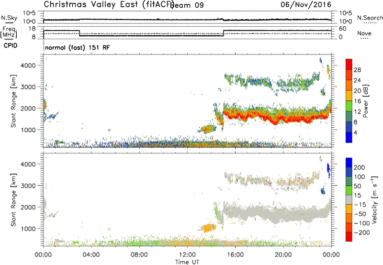
Task: Select the teal 8–12 dB power swatch
Action: [x=349, y=117]
